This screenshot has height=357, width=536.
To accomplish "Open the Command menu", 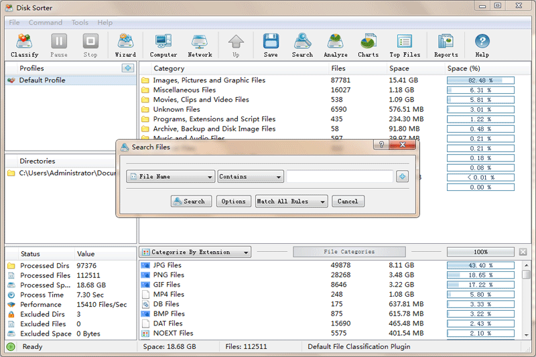I will click(x=46, y=23).
